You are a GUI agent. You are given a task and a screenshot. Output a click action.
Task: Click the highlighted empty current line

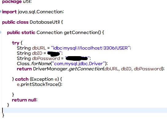pos(84,110)
